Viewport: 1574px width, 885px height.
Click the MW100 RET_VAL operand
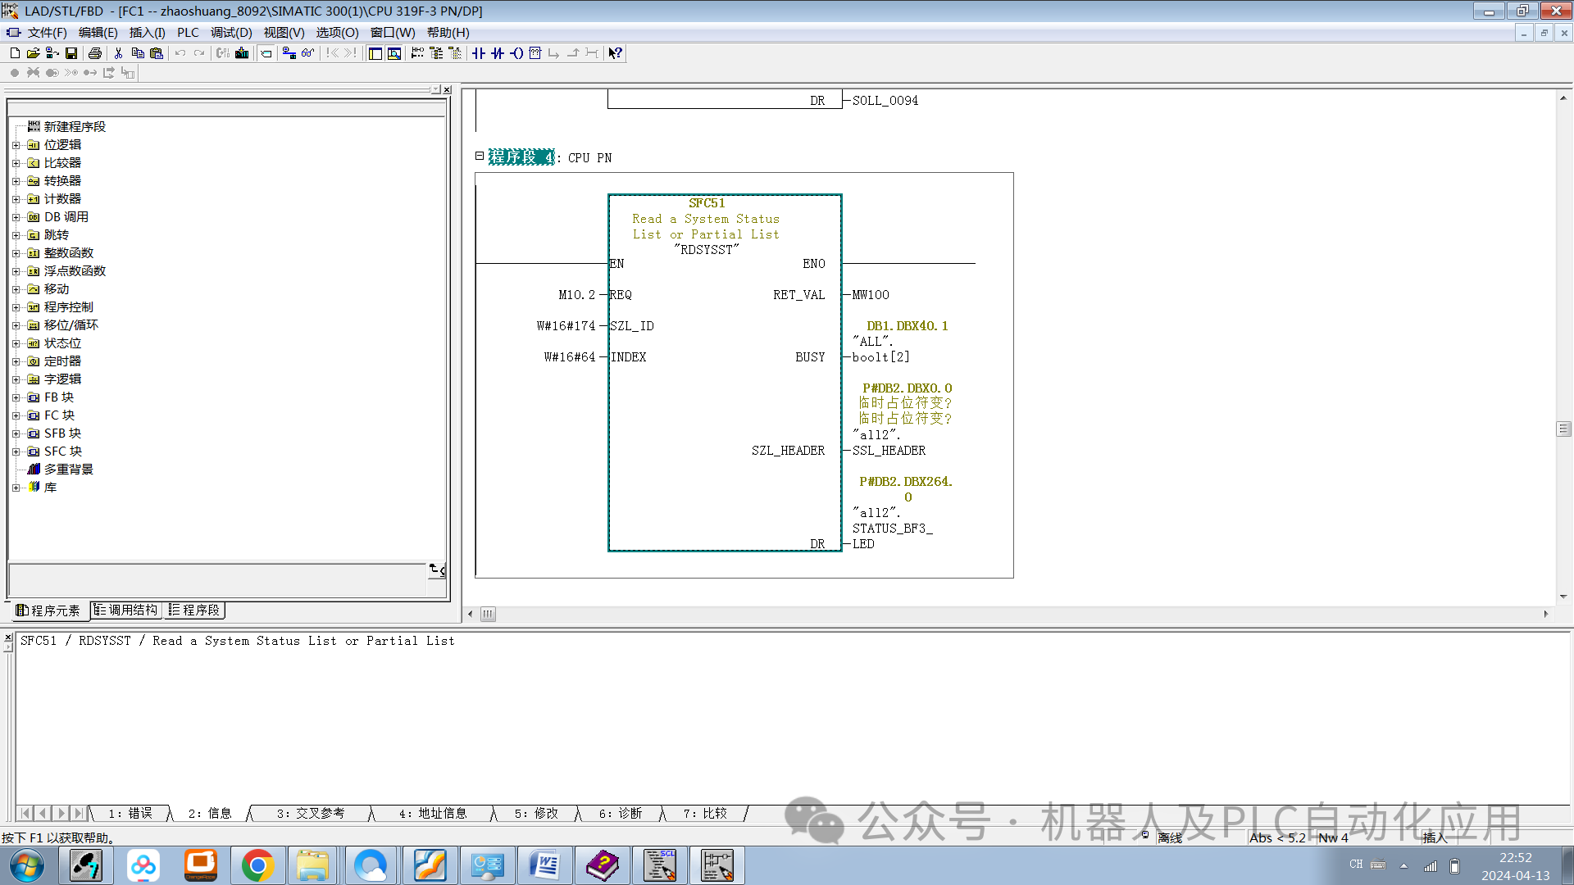[871, 295]
